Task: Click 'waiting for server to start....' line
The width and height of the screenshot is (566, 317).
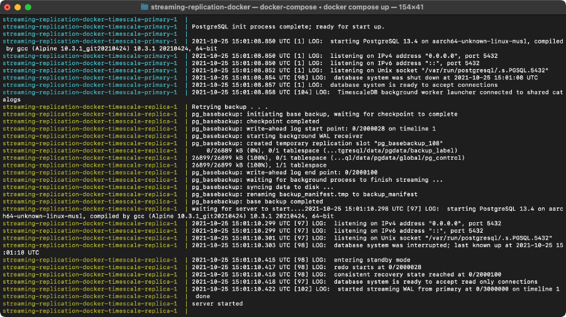Action: [x=377, y=209]
